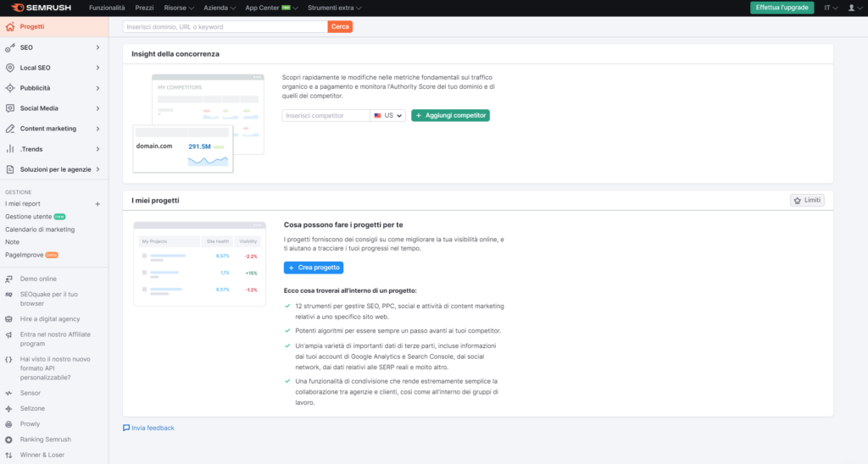Expand the Local SEO section chevron
Image resolution: width=868 pixels, height=464 pixels.
coord(97,68)
